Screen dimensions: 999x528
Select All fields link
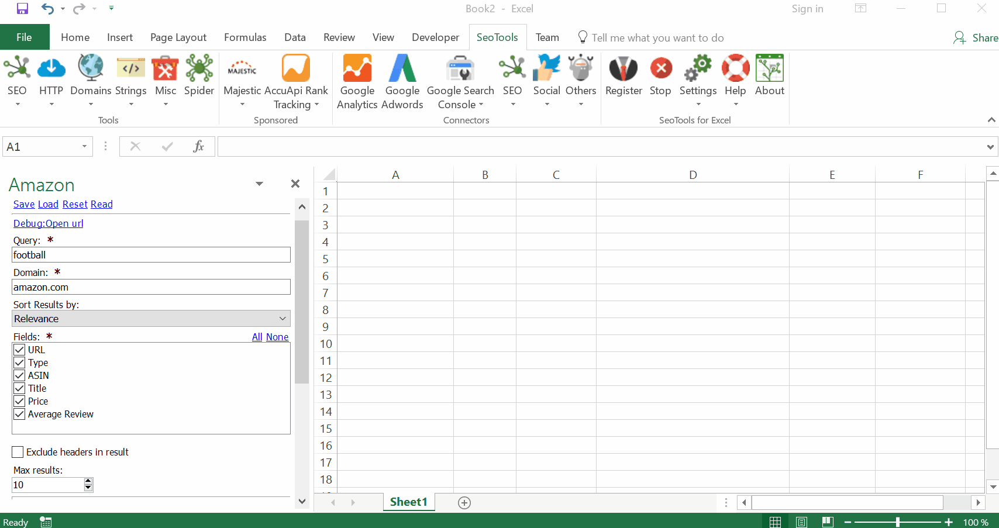click(257, 337)
